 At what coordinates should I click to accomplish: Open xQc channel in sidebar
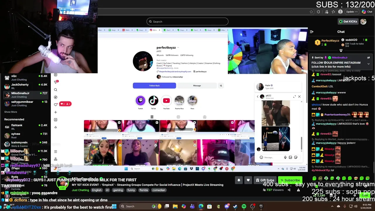pos(26,78)
